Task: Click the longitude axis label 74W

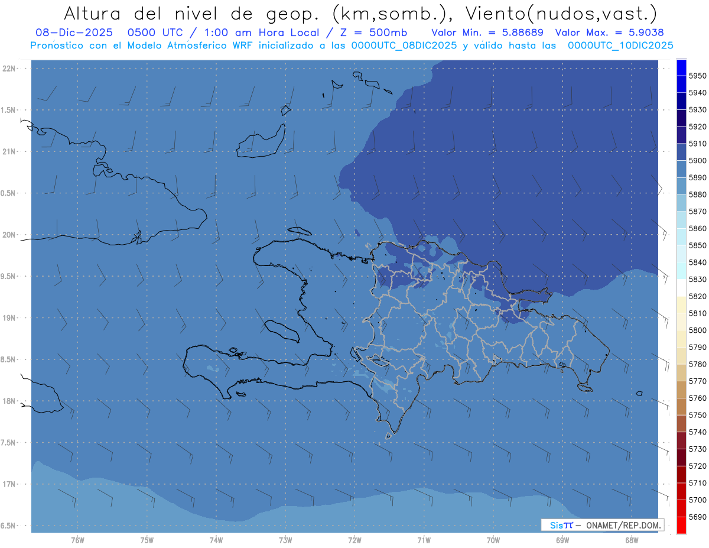Action: [x=216, y=540]
